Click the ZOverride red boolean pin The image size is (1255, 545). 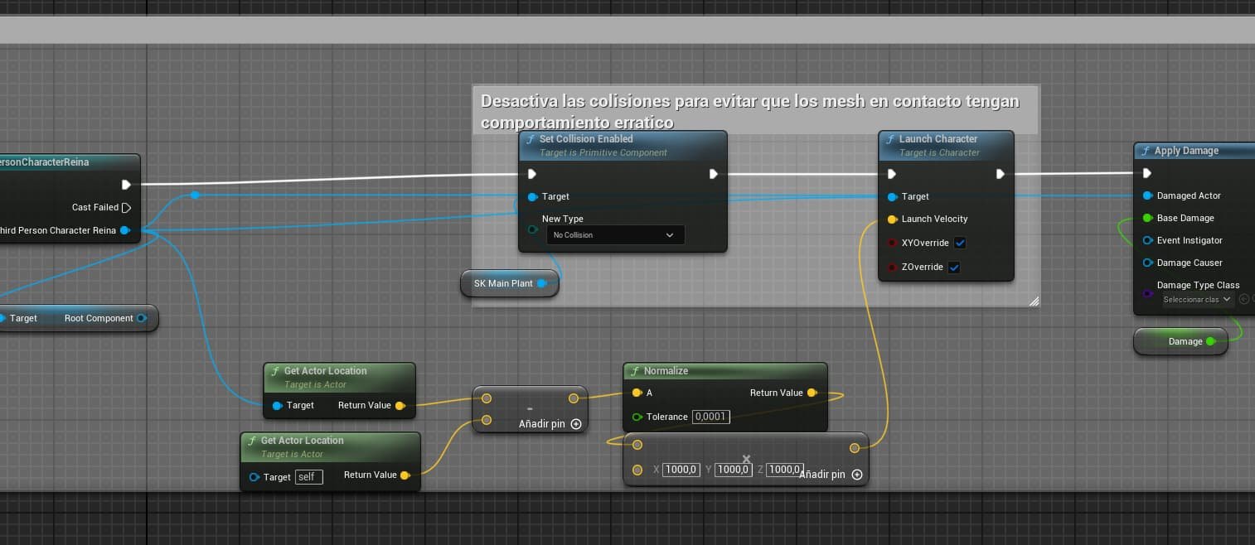coord(892,267)
